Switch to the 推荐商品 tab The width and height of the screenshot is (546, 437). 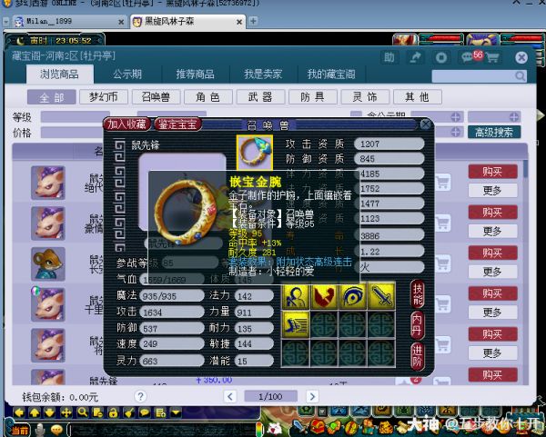coord(195,74)
